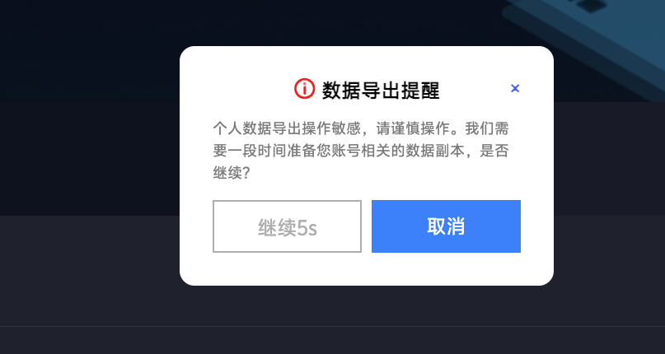Click the red info icon beside the title
This screenshot has width=665, height=354.
(305, 89)
